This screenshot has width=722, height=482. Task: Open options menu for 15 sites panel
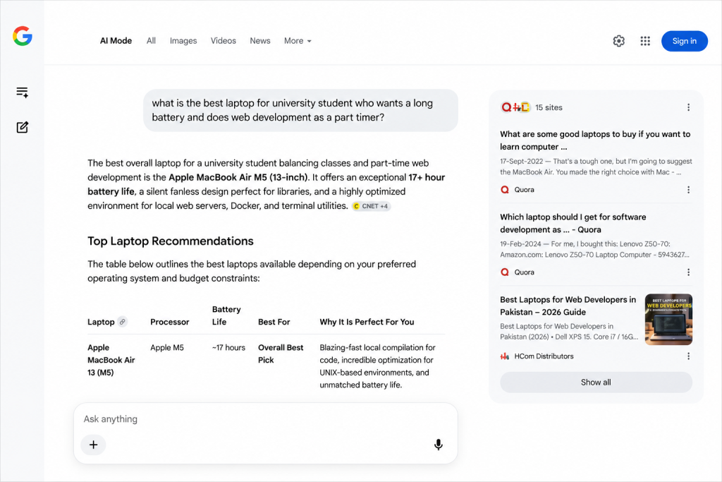point(688,107)
